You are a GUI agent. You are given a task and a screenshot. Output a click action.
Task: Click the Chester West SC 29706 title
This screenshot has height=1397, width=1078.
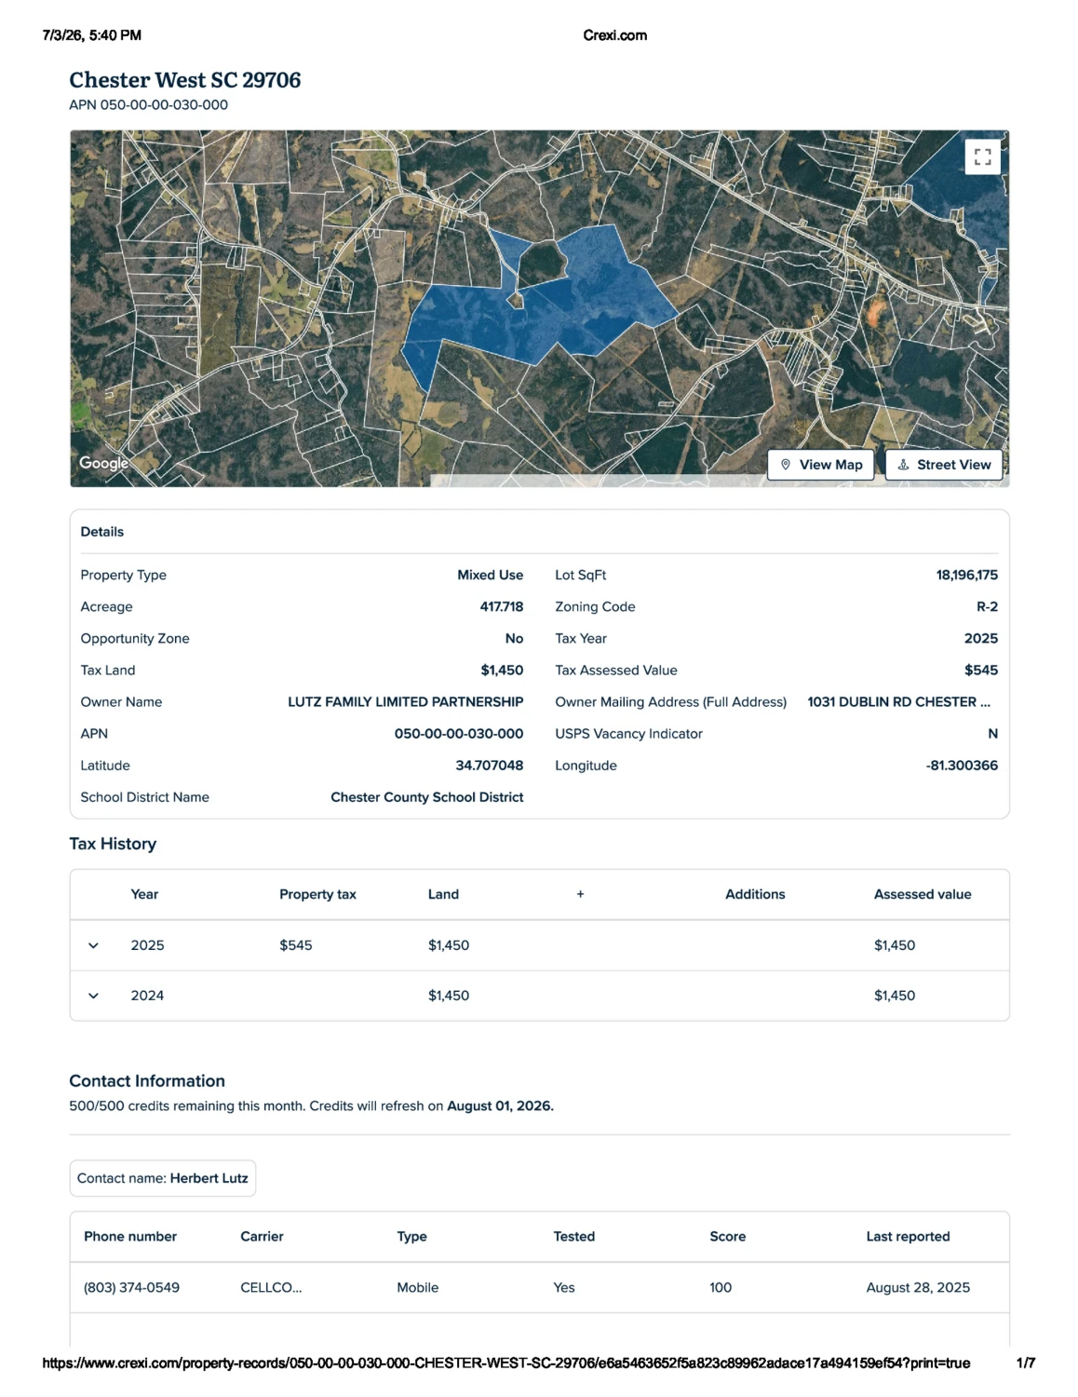pyautogui.click(x=185, y=80)
